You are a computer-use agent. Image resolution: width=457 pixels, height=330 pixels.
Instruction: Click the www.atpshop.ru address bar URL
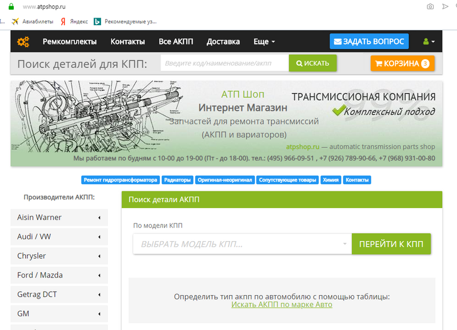[x=45, y=6]
